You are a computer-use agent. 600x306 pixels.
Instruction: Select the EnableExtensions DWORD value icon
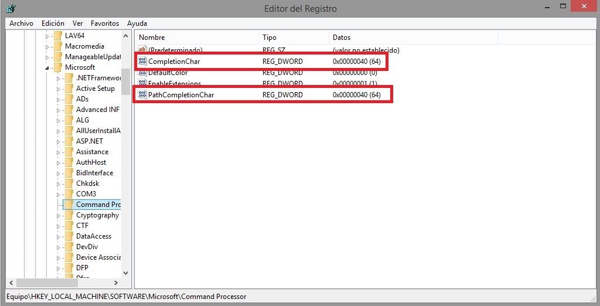(143, 83)
